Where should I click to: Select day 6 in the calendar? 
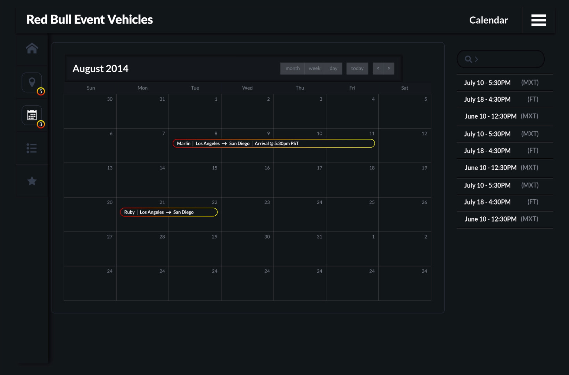(x=90, y=146)
